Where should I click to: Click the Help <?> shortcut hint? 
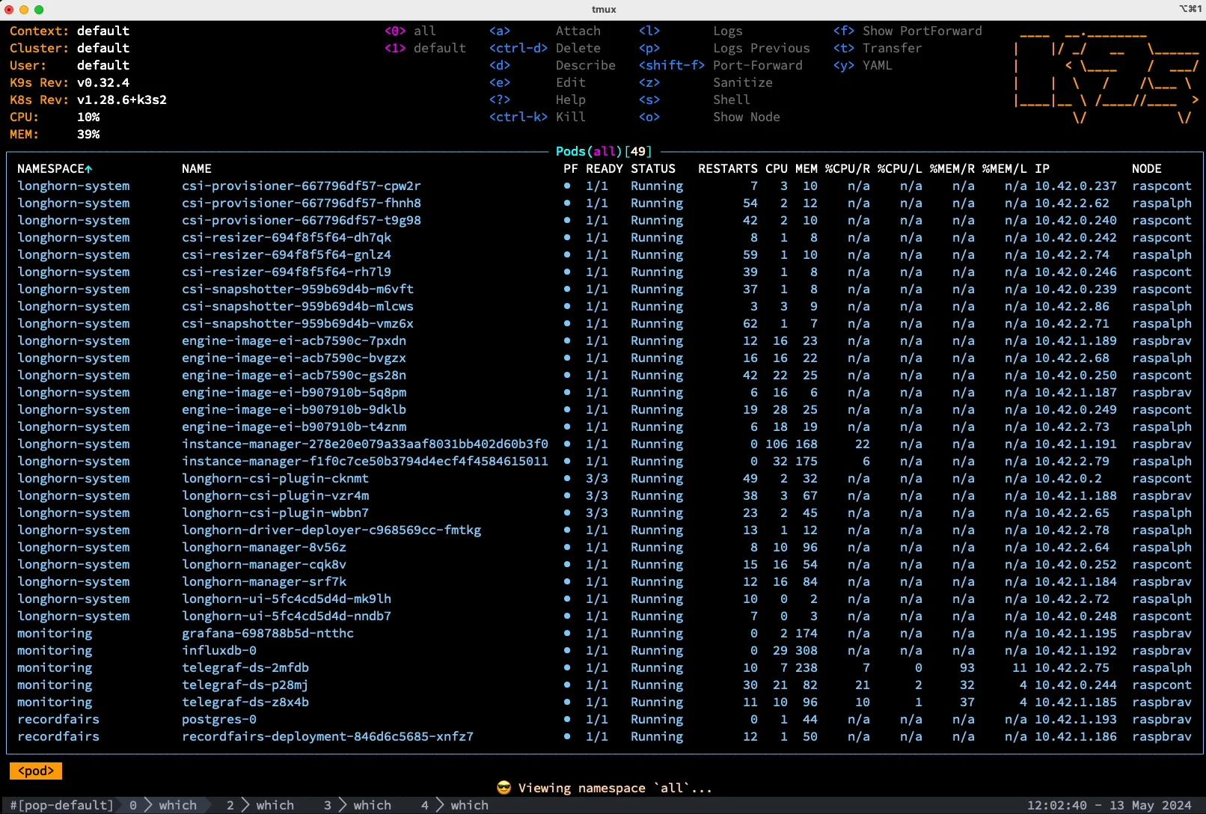(537, 100)
